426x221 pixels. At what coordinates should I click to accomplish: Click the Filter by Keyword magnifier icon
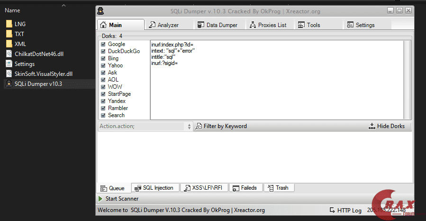click(199, 126)
